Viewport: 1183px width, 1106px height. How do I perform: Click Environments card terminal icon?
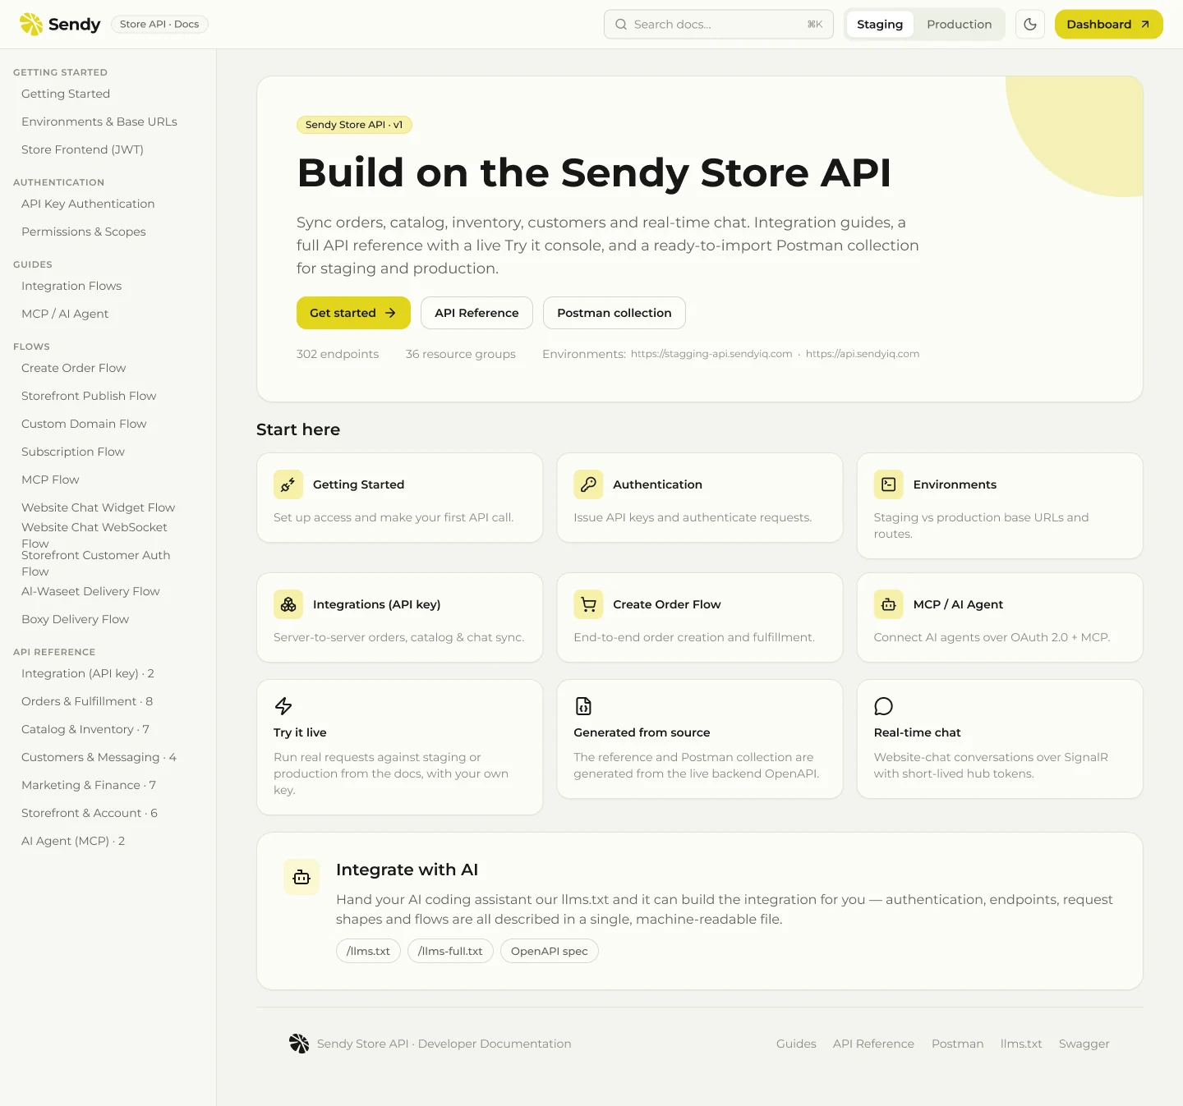coord(889,484)
